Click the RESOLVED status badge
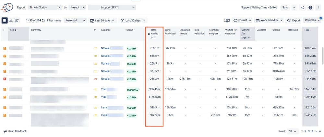Image resolution: width=324 pixels, height=137 pixels. pos(133,90)
